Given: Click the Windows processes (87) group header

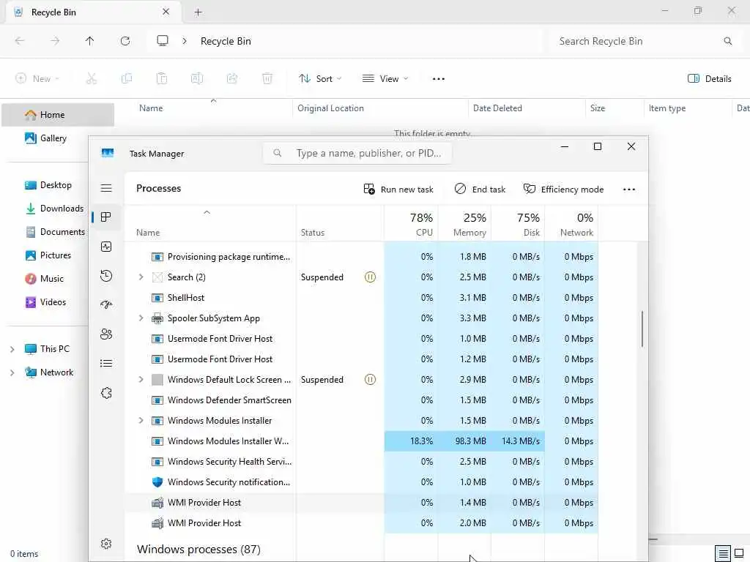Looking at the screenshot, I should tap(198, 550).
